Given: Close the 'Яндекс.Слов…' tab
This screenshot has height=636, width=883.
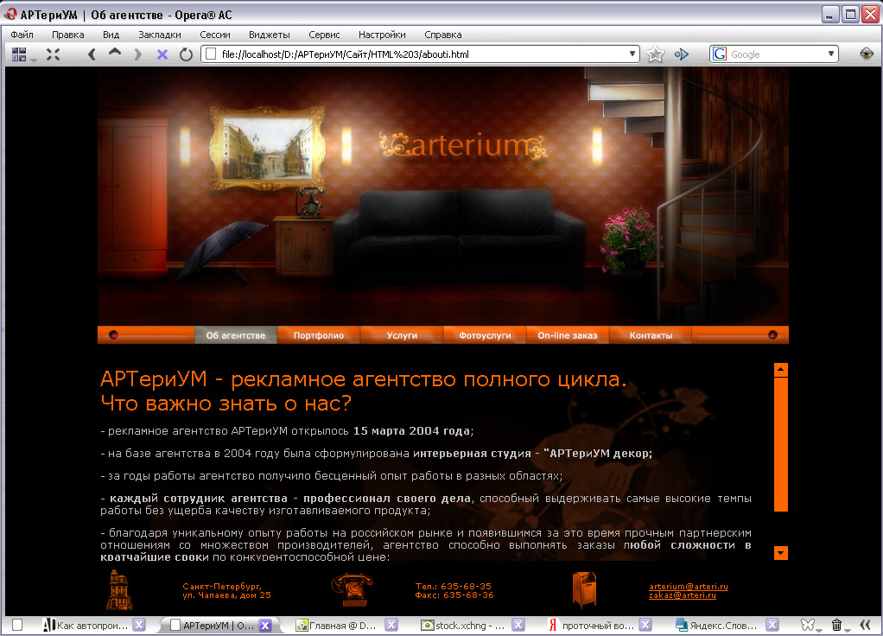Looking at the screenshot, I should (x=772, y=625).
